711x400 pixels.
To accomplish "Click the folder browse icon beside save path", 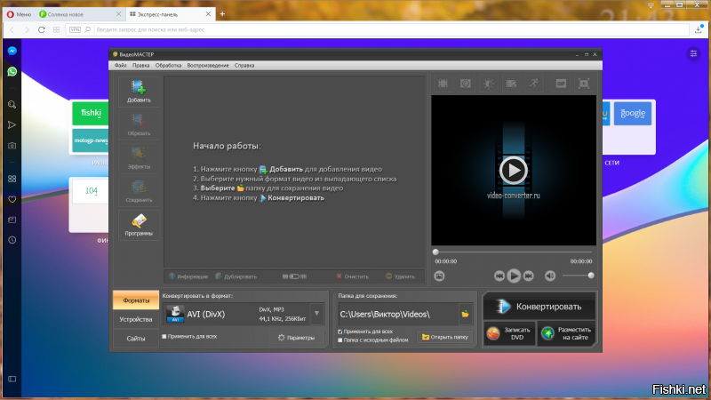I will click(x=465, y=314).
